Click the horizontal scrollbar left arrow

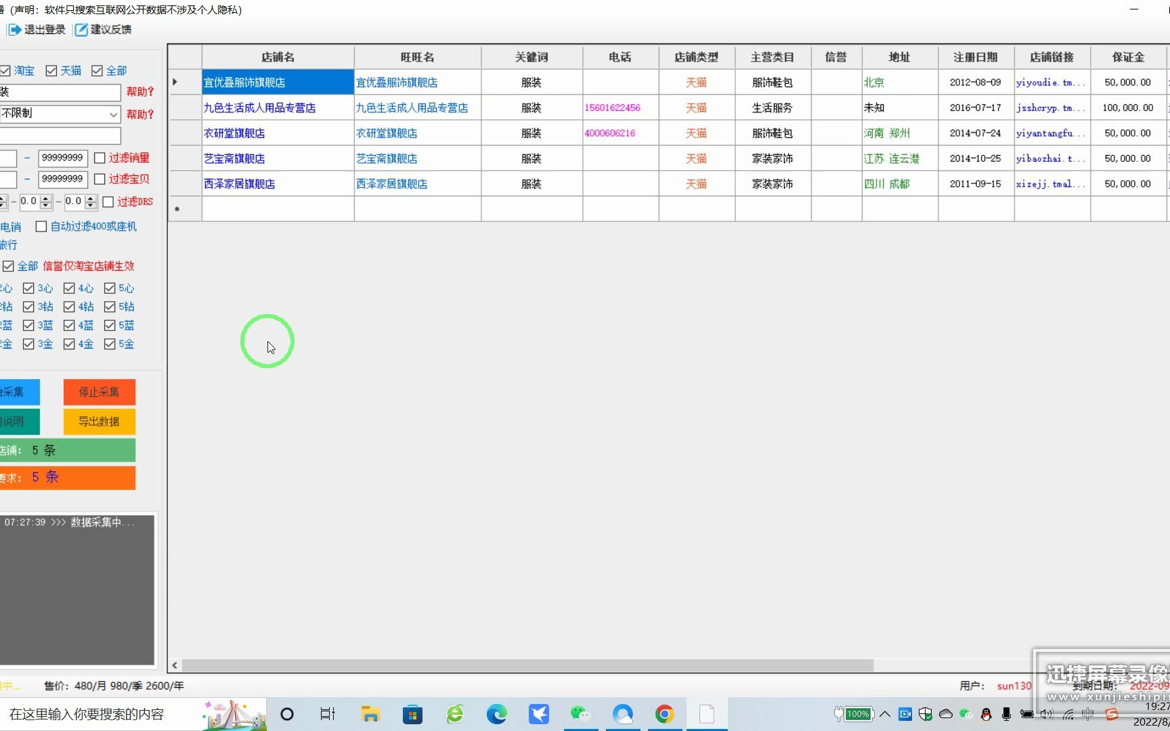pyautogui.click(x=175, y=665)
